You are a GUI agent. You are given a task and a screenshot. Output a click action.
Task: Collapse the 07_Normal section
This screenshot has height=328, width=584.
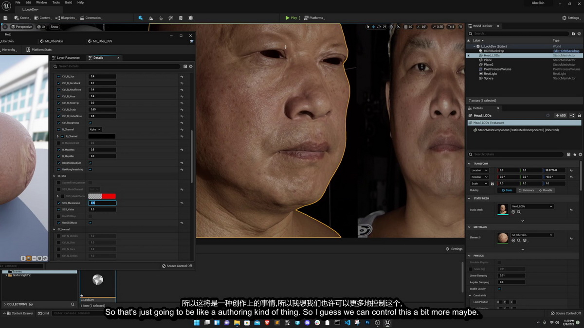point(54,229)
